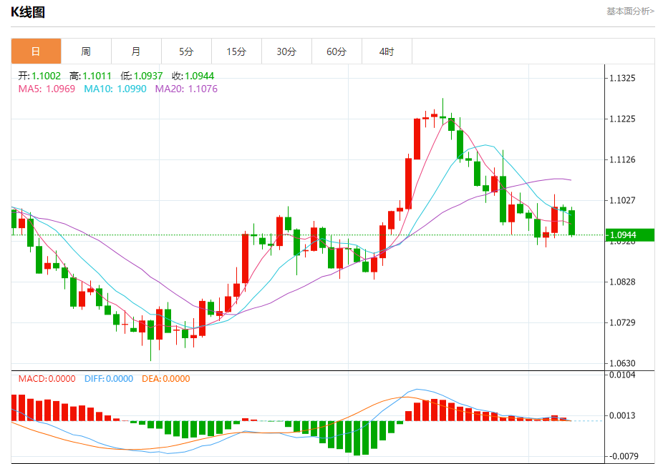Click the DEA:0.0000 indicator label
This screenshot has width=658, height=464.
(166, 379)
